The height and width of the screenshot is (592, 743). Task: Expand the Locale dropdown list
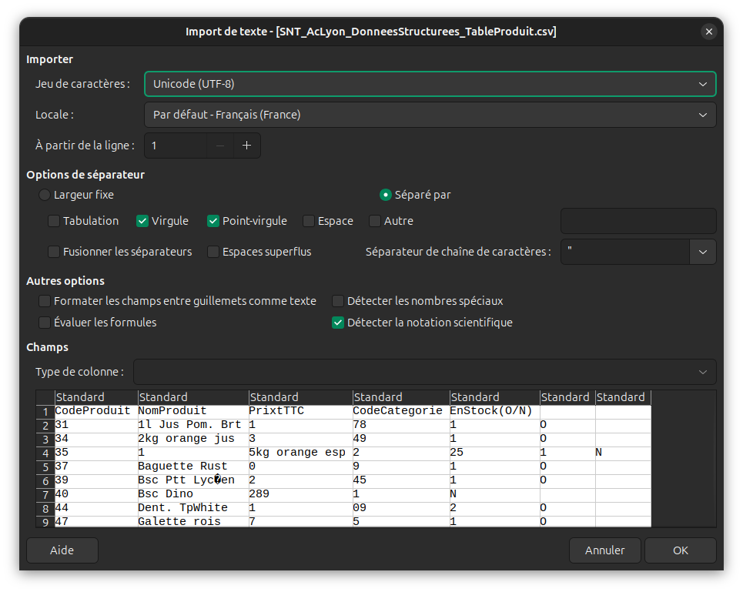point(430,115)
